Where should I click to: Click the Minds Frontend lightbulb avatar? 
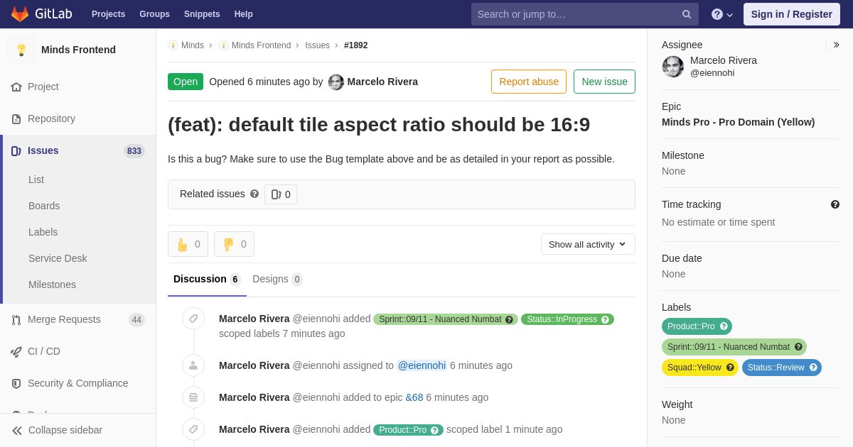21,50
